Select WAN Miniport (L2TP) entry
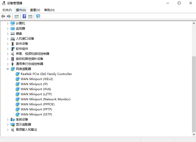Viewport: 196px width, 142px height. (x=36, y=94)
